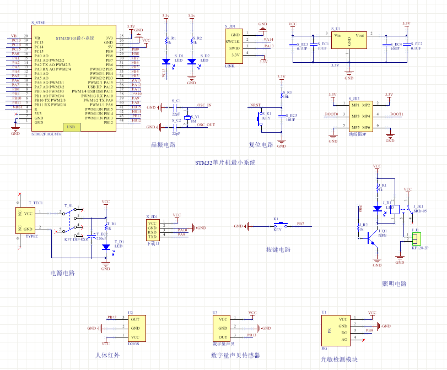Click the '晶振电路' caption
Screen dimensions: 447x370
(163, 145)
